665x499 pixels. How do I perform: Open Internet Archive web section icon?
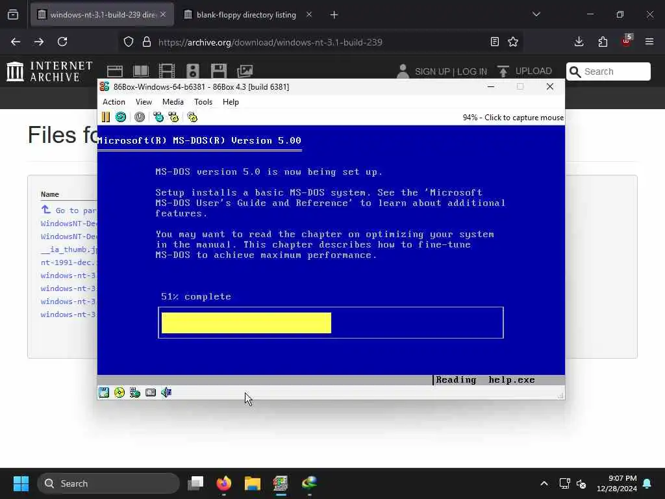click(115, 71)
